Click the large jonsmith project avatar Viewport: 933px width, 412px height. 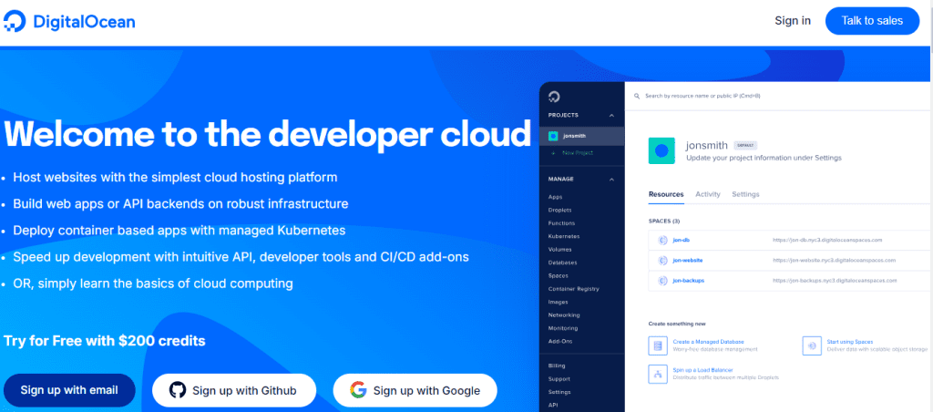tap(661, 150)
